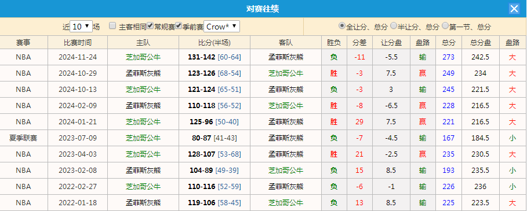
Task: Close the 对赛往绩 dialog
Action: point(514,9)
